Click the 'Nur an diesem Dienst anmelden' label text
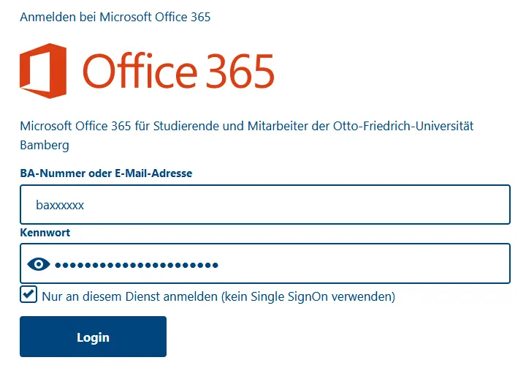Screen dimensions: 526x371 click(x=129, y=297)
